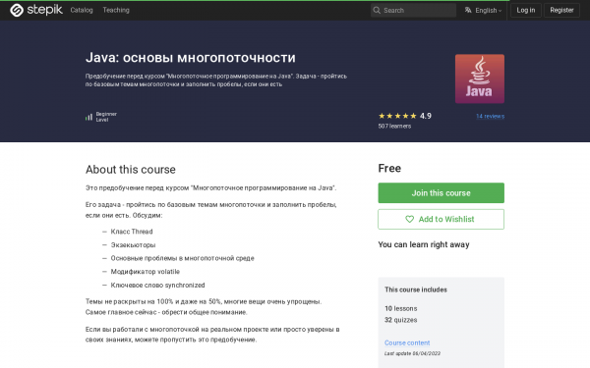Click the course title 'Java: основы многопоточности'
590x368 pixels.
pos(191,58)
